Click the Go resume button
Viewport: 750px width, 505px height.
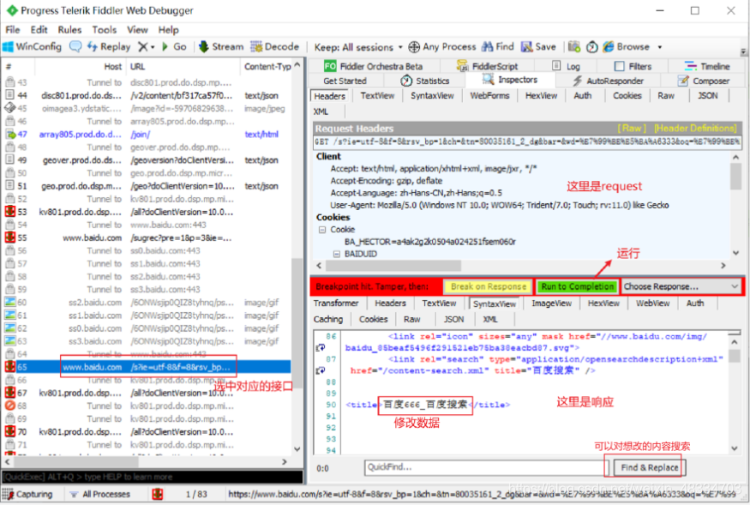[x=175, y=46]
